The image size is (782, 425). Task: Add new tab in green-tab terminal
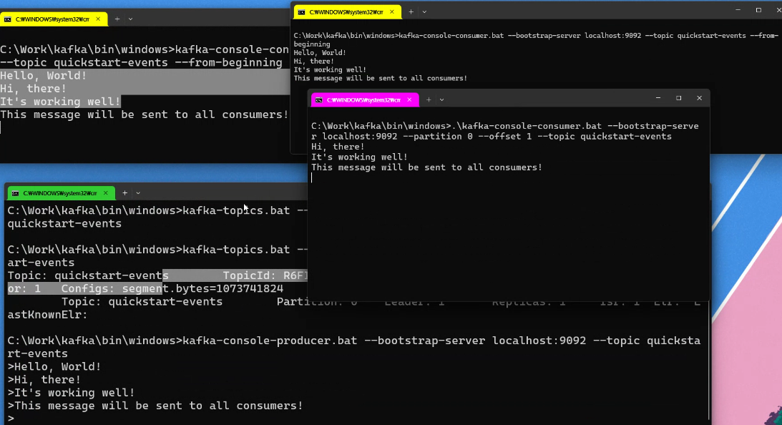[x=124, y=193]
